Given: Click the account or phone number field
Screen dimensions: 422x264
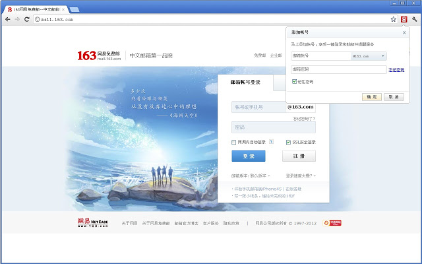Looking at the screenshot, I should pyautogui.click(x=258, y=107).
